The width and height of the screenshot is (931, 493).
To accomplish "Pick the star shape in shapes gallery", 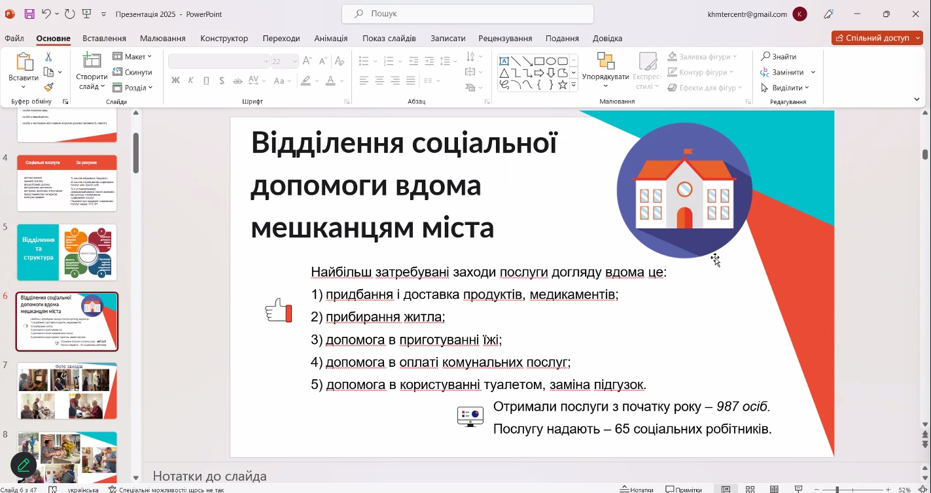I will coord(562,84).
